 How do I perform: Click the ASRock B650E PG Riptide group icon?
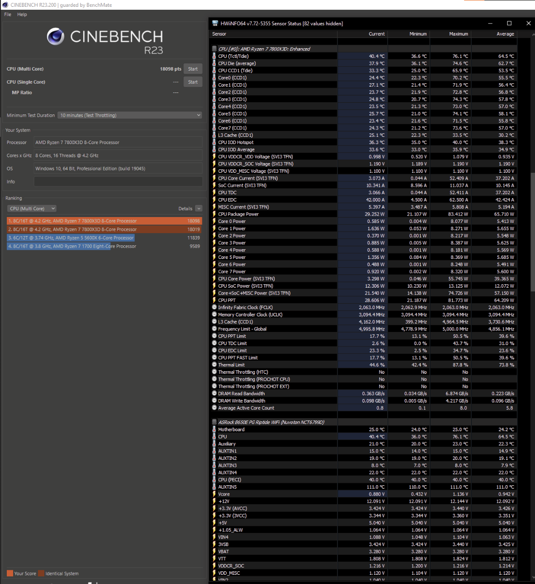[214, 422]
